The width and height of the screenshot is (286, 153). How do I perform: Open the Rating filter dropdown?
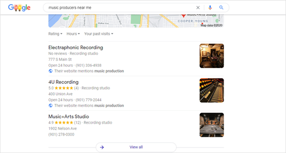(x=55, y=34)
